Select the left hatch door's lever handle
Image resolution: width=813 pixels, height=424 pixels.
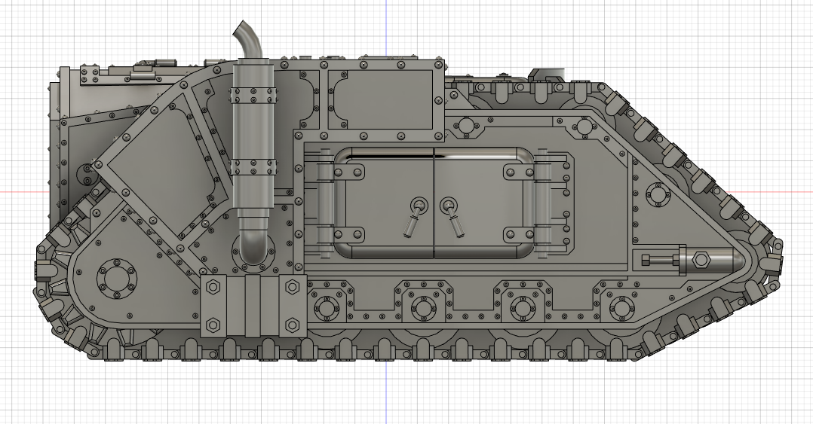point(414,216)
